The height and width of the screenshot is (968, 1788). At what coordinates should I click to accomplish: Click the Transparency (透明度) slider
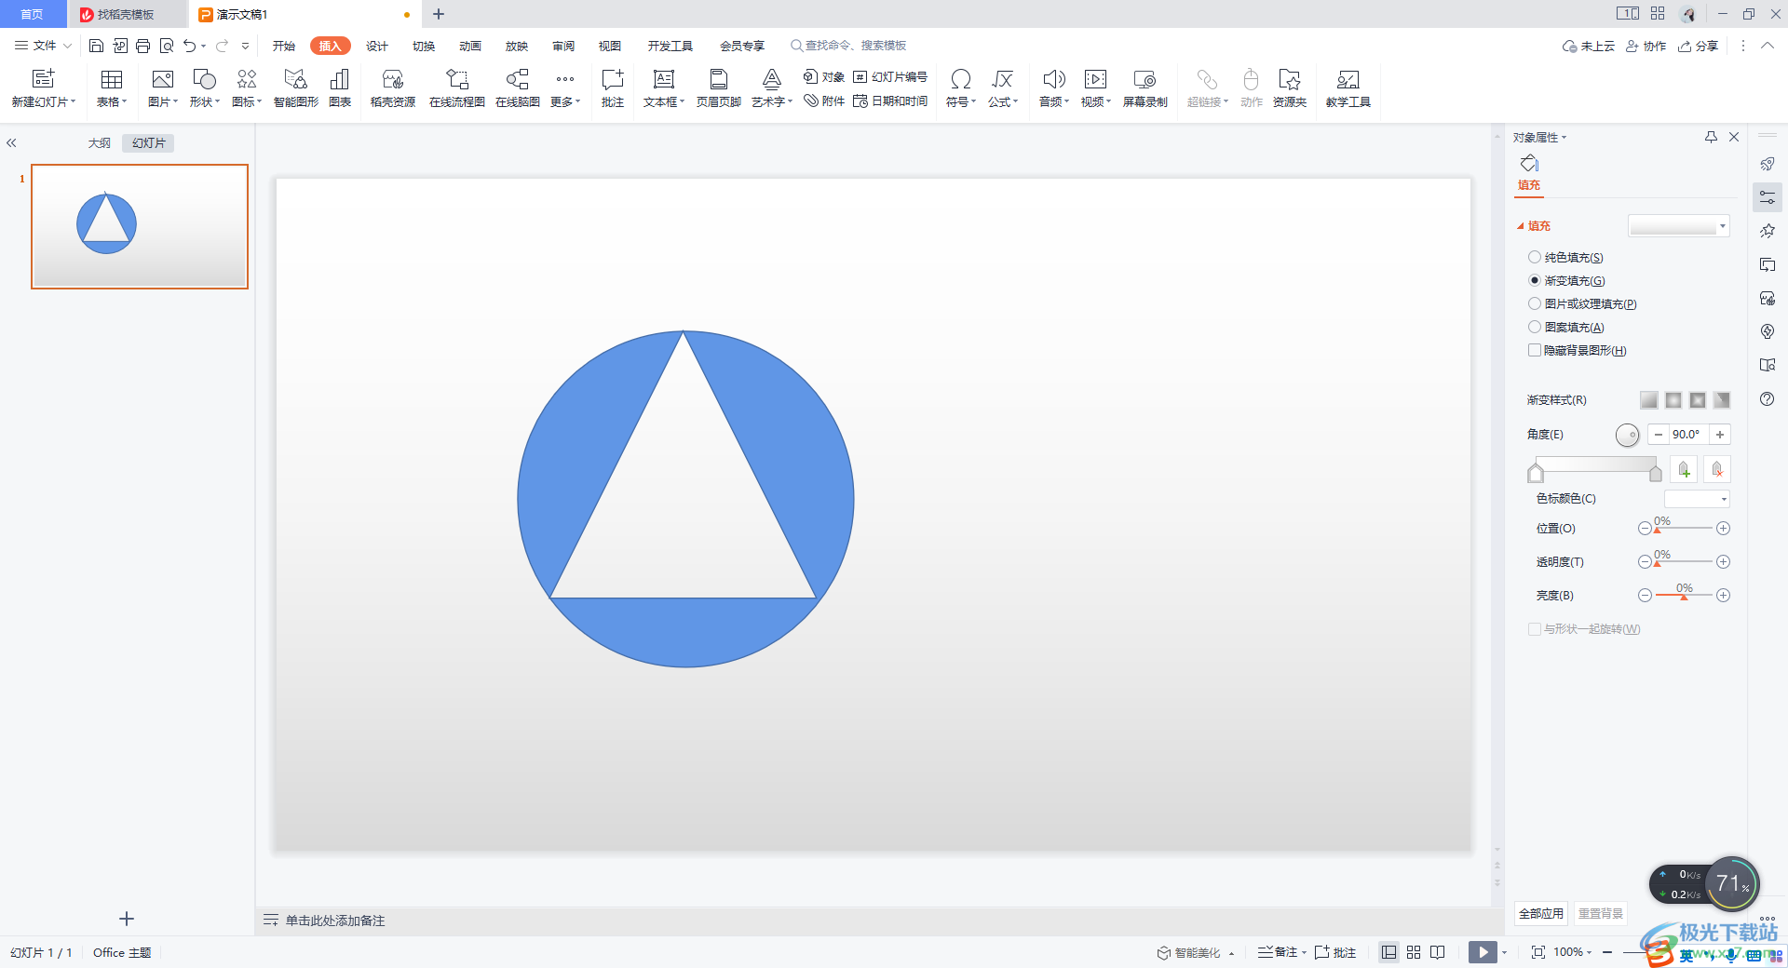(x=1684, y=562)
